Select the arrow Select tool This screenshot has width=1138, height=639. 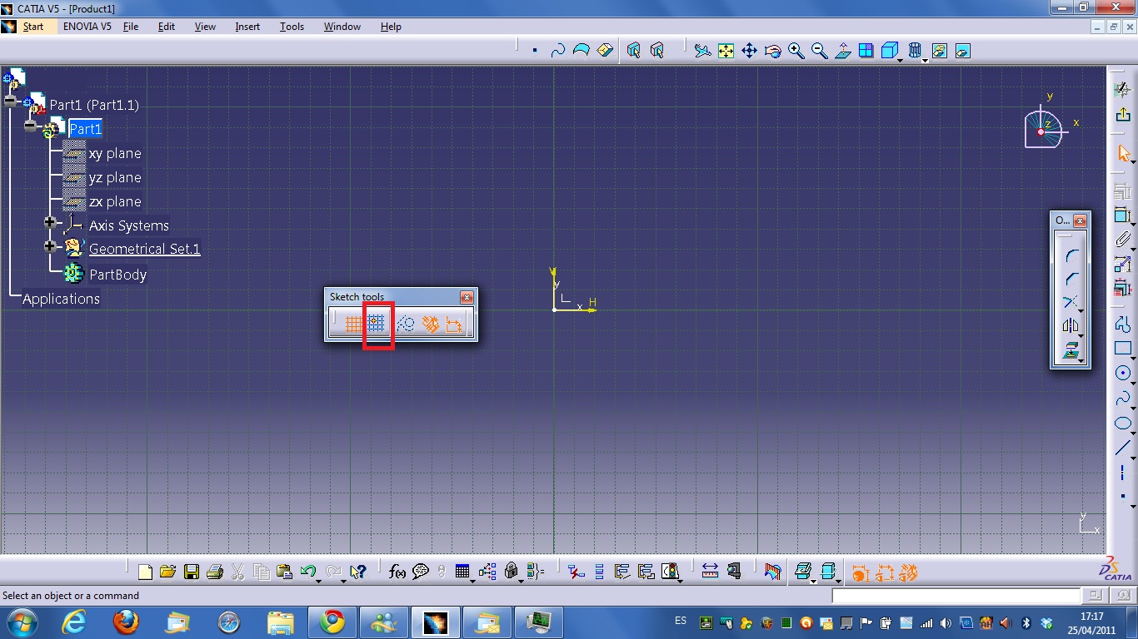click(1123, 153)
